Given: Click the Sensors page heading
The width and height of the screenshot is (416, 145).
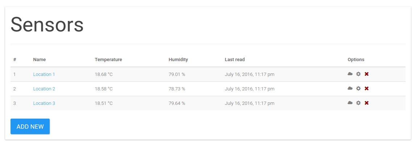Looking at the screenshot, I should pyautogui.click(x=47, y=25).
